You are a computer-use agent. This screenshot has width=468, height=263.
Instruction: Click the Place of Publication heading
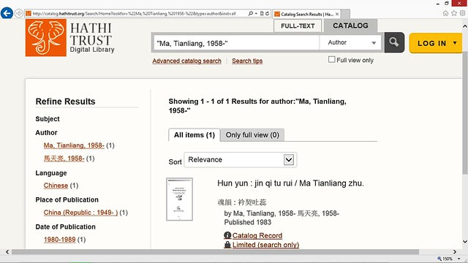67,199
